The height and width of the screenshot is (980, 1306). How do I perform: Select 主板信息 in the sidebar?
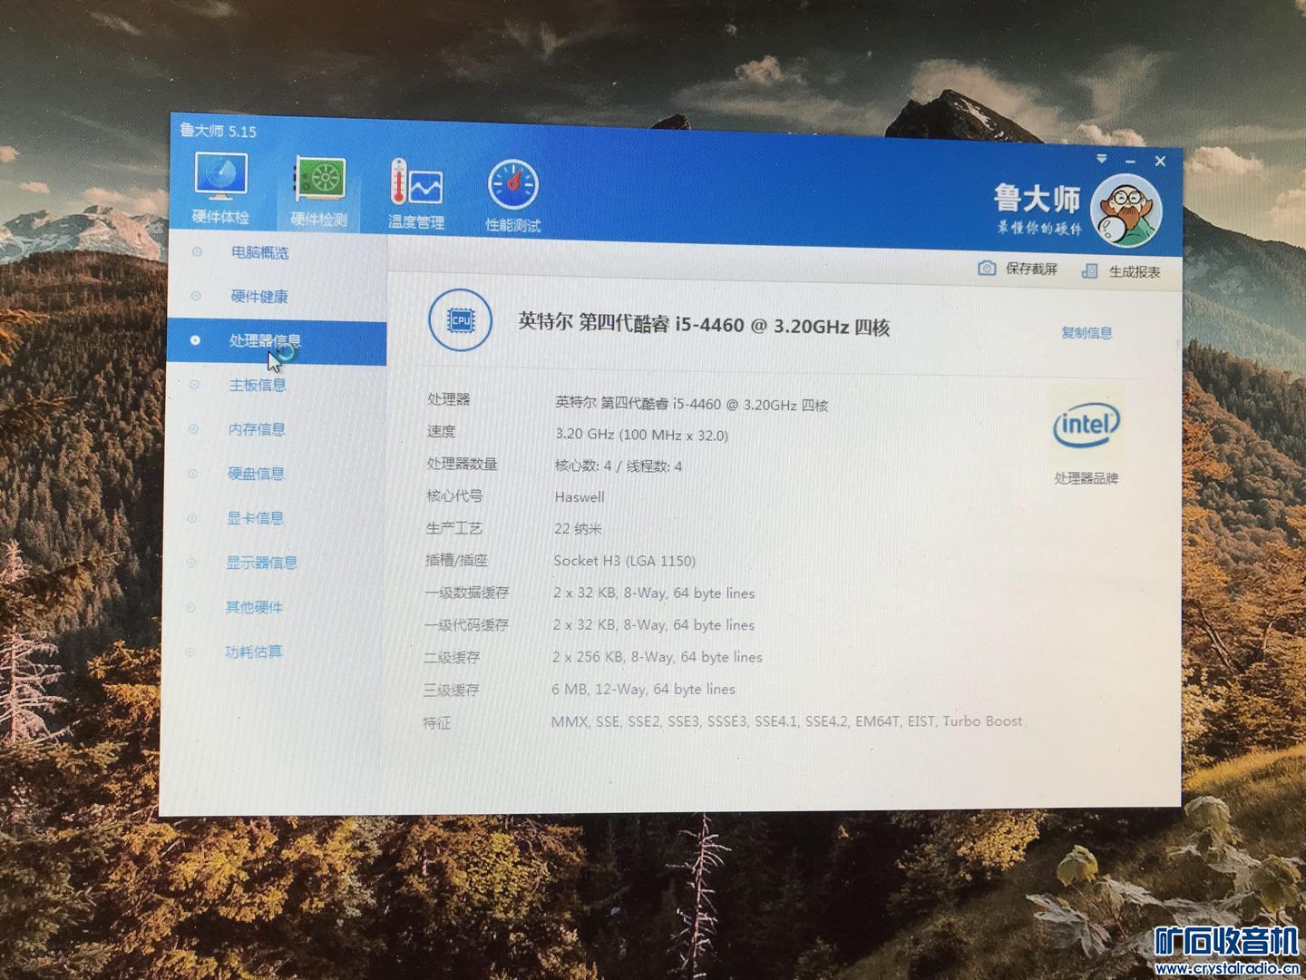[x=257, y=385]
